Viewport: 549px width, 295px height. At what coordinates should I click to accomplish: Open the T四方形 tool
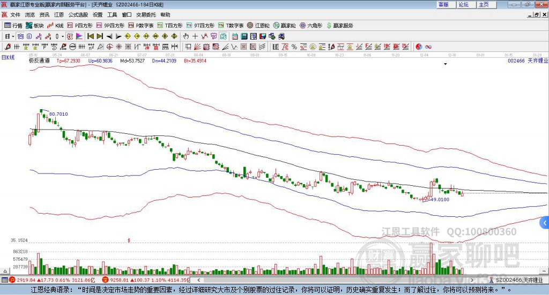170,26
